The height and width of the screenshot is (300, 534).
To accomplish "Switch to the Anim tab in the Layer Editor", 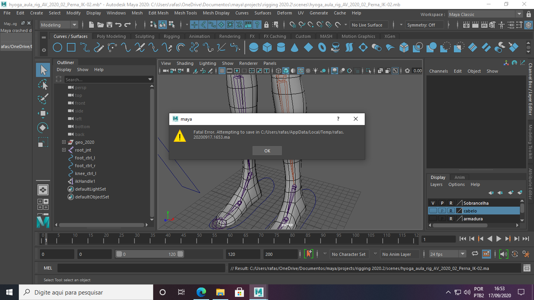I will (x=460, y=177).
